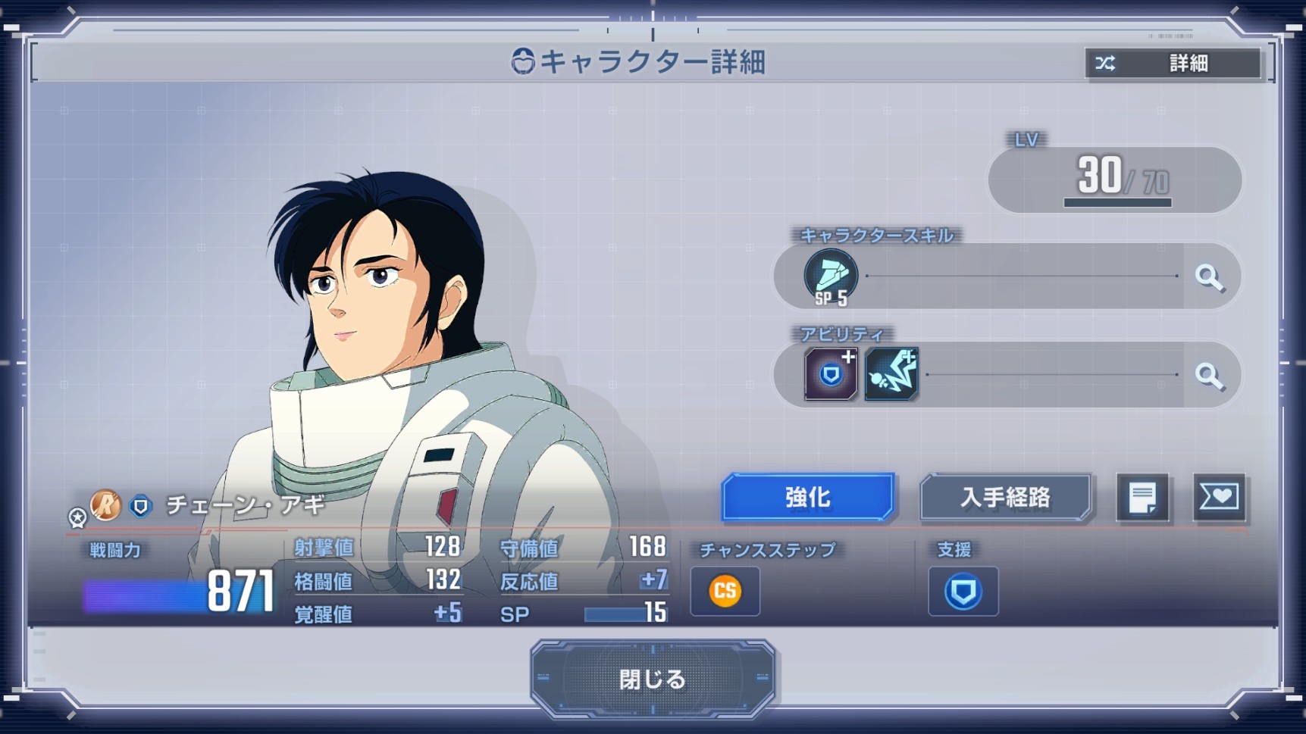Click the CS chance step icon
The width and height of the screenshot is (1306, 734).
click(725, 591)
